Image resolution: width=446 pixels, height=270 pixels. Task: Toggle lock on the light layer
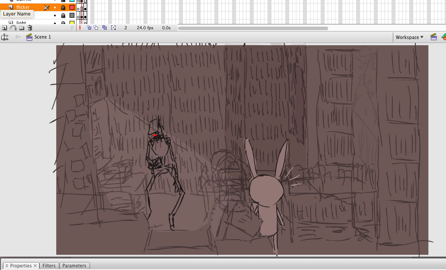[63, 23]
